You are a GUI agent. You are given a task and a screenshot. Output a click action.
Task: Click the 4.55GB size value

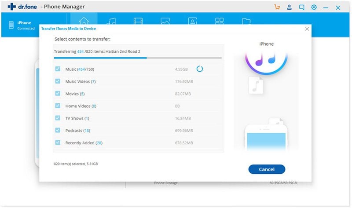click(181, 69)
